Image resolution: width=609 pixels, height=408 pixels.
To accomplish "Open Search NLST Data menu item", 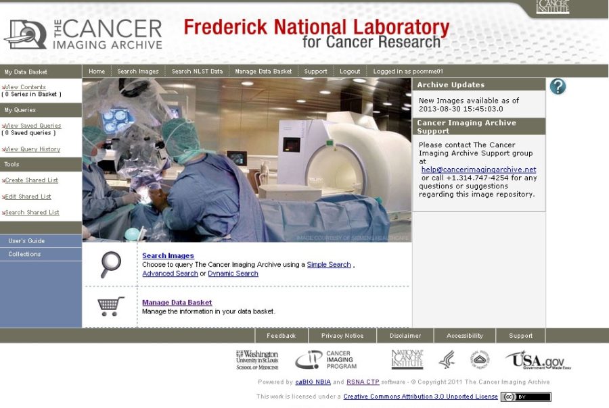I will (198, 72).
